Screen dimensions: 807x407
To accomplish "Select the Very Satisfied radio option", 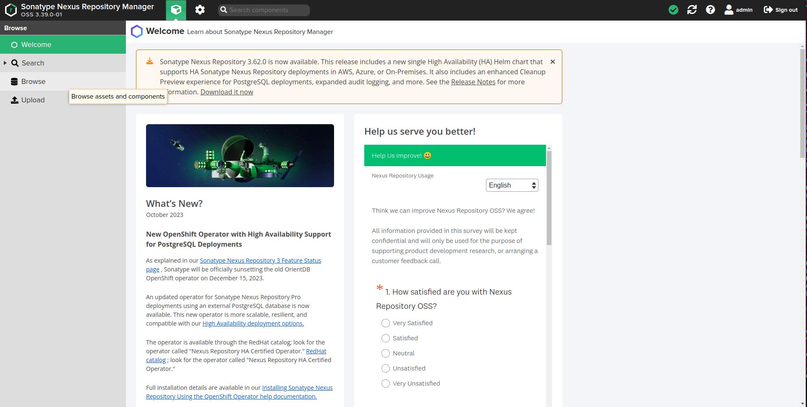I will (385, 323).
